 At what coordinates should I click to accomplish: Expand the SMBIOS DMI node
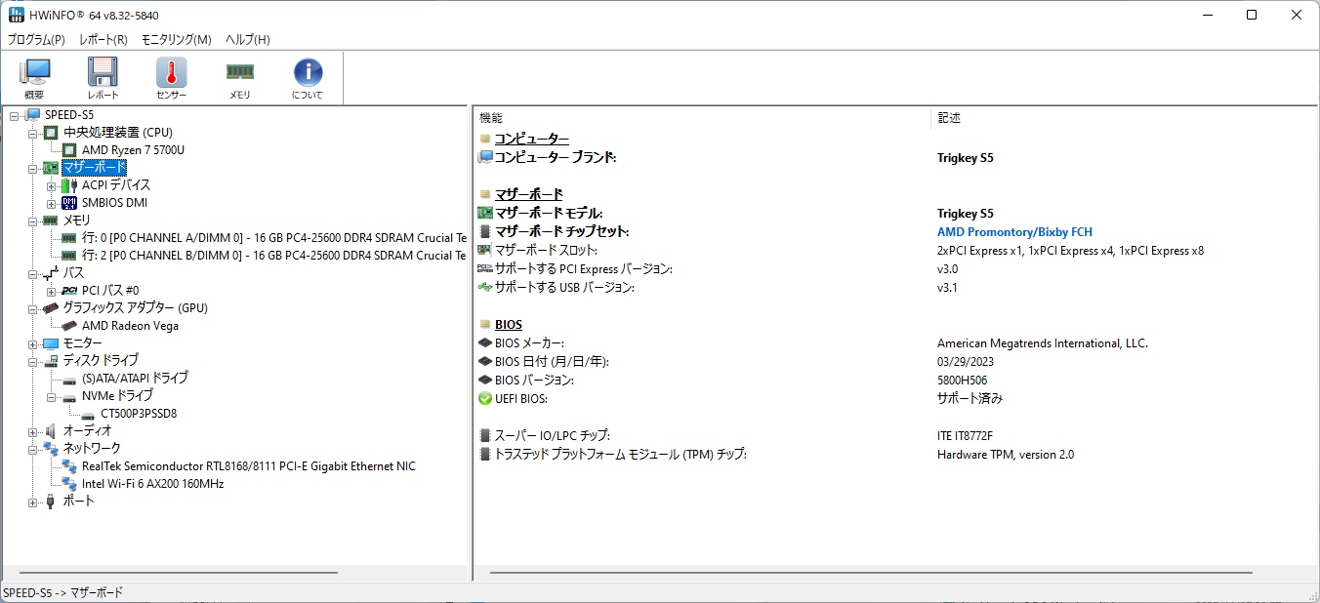(x=52, y=203)
